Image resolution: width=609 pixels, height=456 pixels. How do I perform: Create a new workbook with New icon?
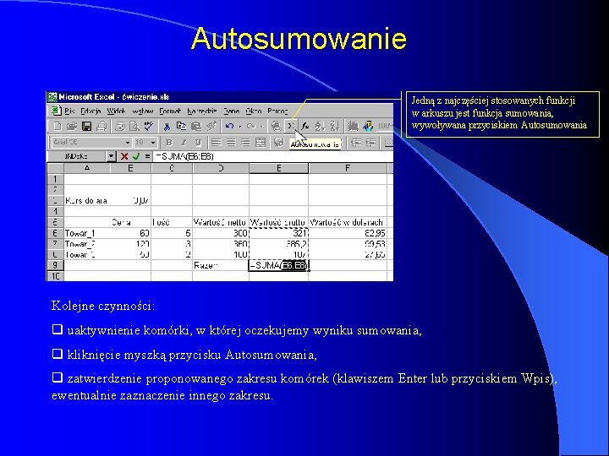tap(58, 127)
